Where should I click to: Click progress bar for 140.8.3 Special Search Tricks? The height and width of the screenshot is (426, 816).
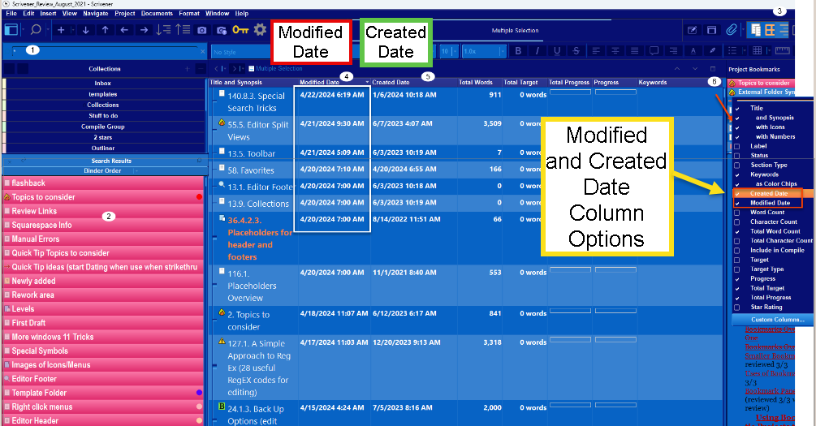point(615,92)
